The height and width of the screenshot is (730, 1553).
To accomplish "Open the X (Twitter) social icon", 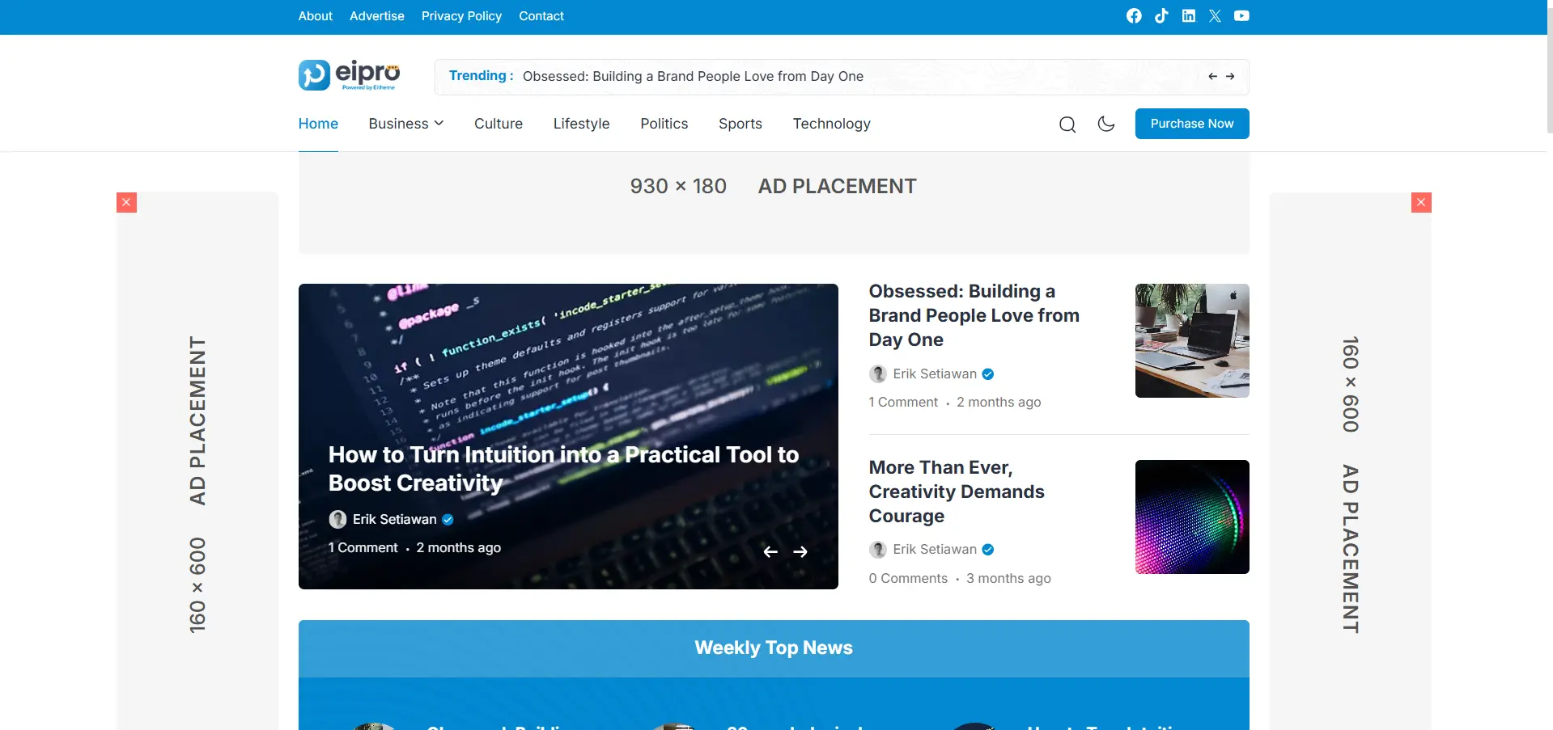I will point(1215,16).
